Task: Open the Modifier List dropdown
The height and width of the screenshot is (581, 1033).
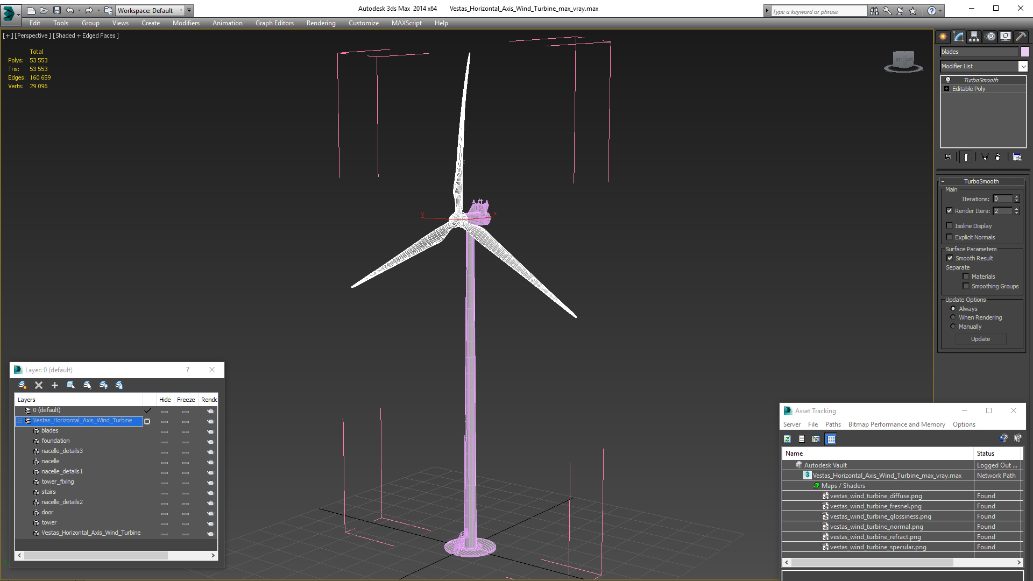Action: pyautogui.click(x=1023, y=66)
